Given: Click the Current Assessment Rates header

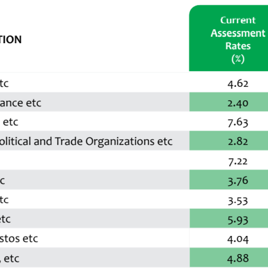Looking at the screenshot, I should pyautogui.click(x=228, y=38).
